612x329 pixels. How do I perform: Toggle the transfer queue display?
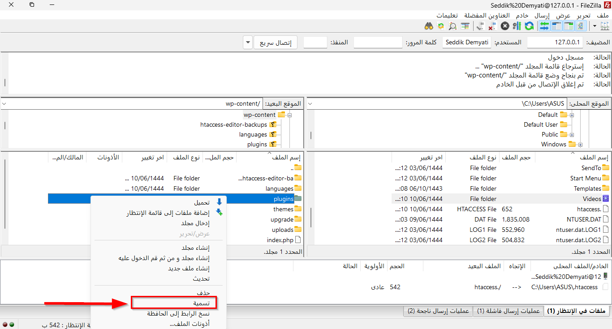click(x=544, y=26)
